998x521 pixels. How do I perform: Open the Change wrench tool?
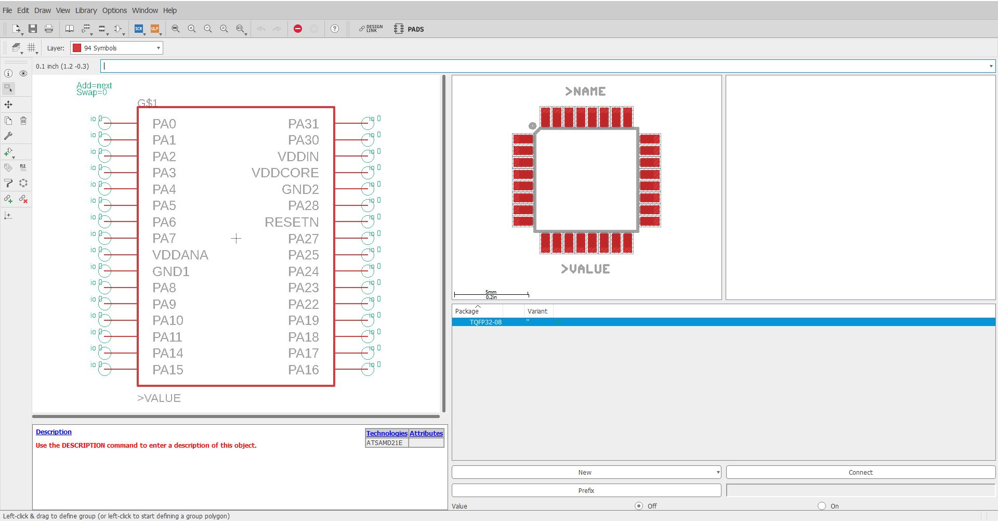8,136
